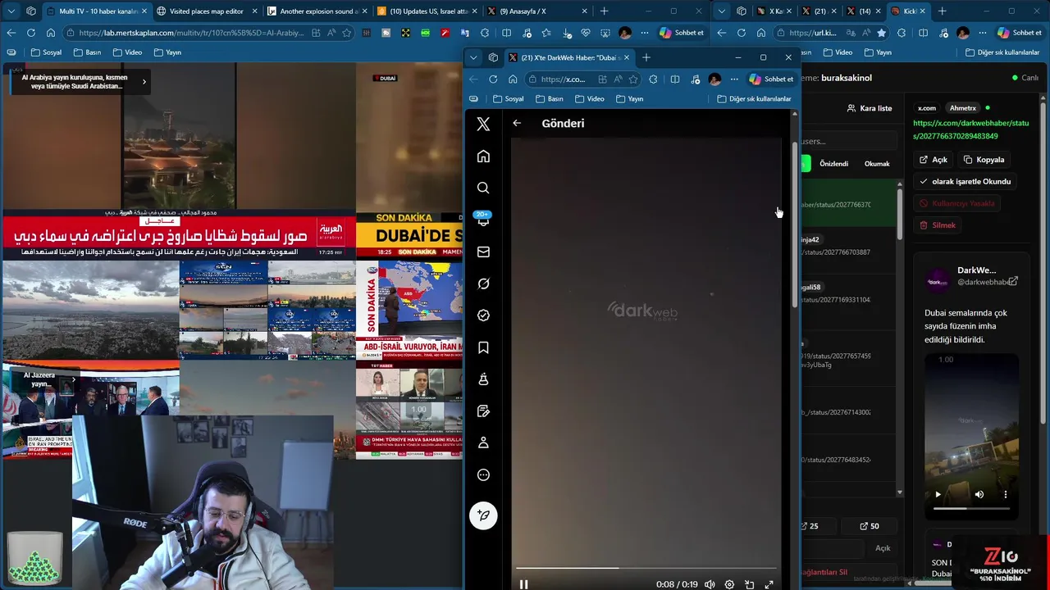This screenshot has height=590, width=1050.
Task: Open Basın bookmarks folder in X window
Action: (549, 98)
